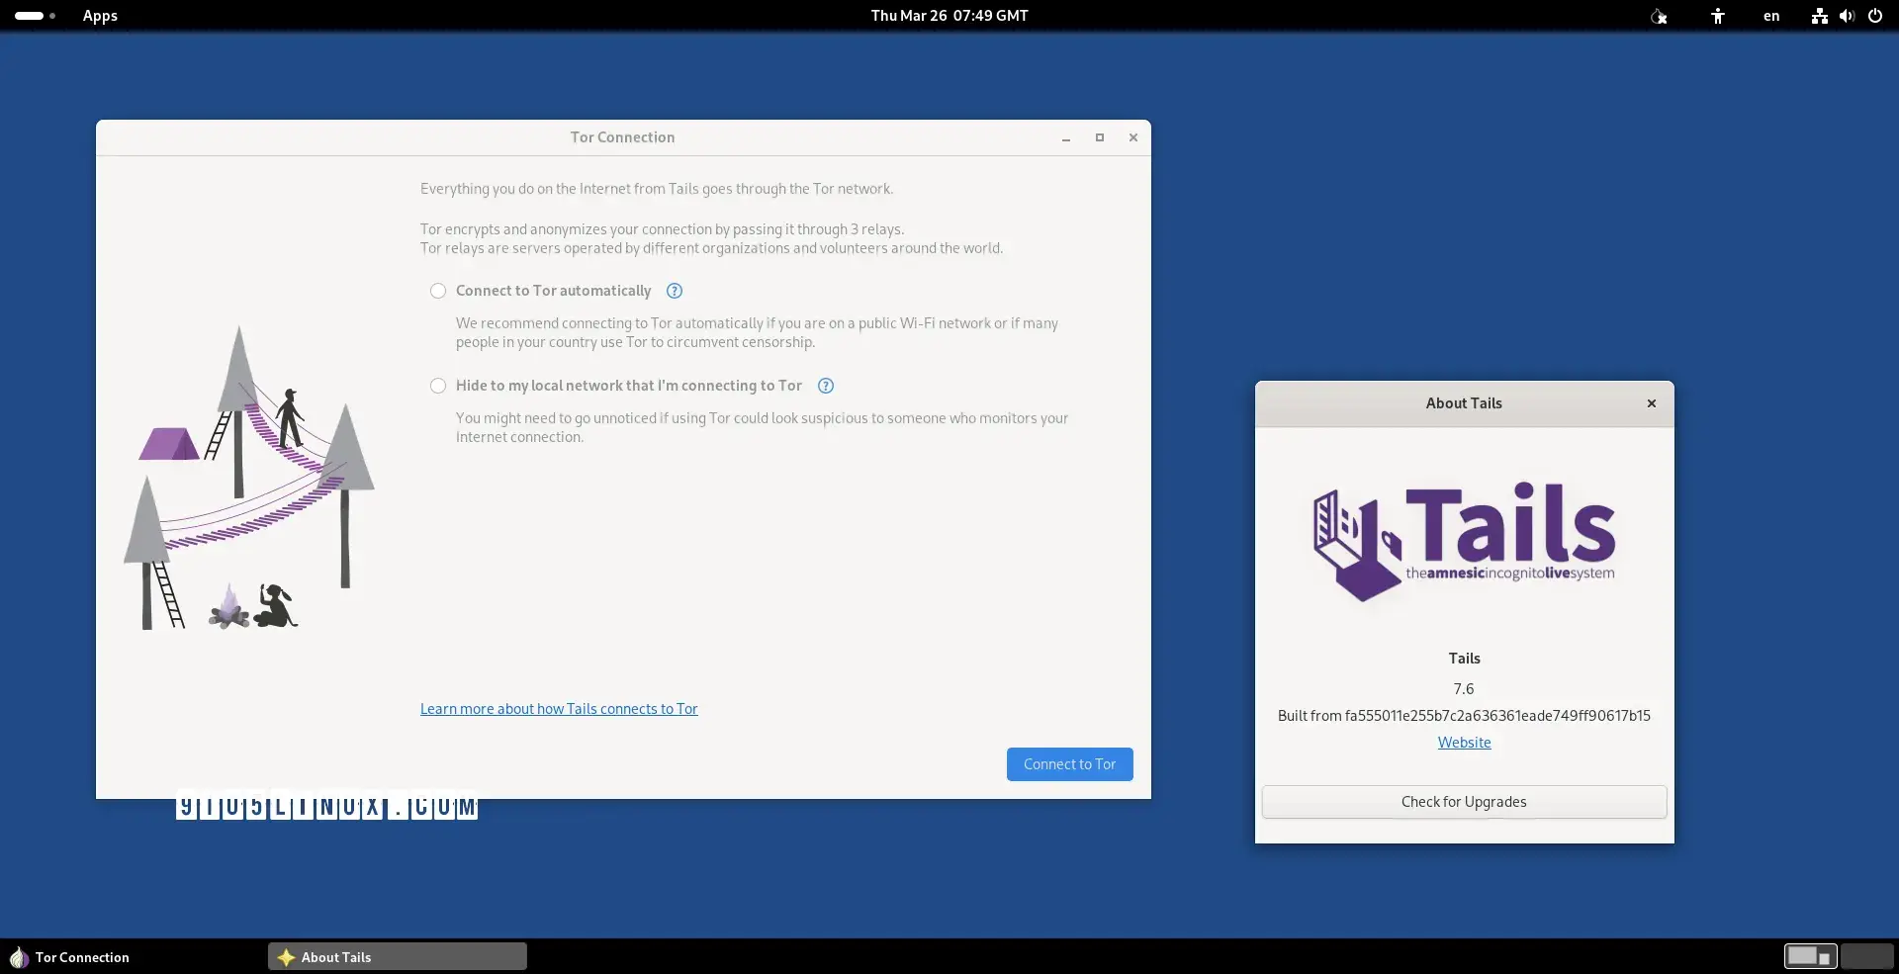Viewport: 1899px width, 974px height.
Task: Click the Tails logo in About dialog
Action: 1464,541
